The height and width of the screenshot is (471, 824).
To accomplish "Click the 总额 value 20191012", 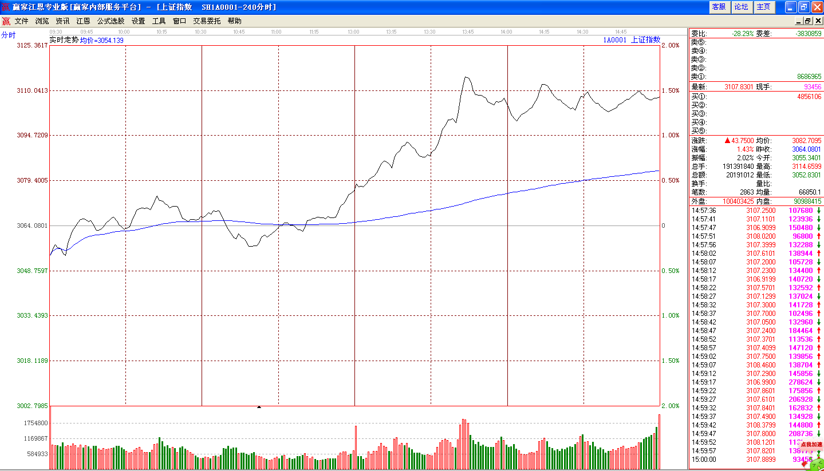I will (740, 175).
